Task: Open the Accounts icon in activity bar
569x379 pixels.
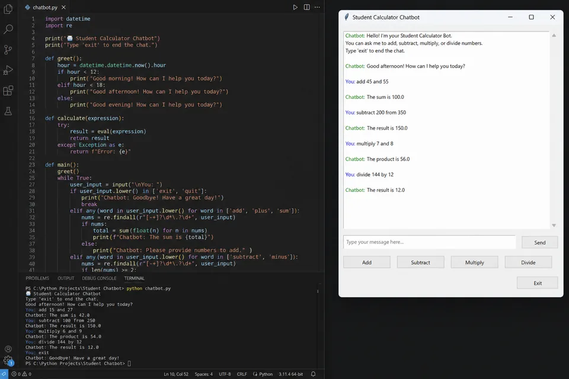Action: [x=8, y=349]
